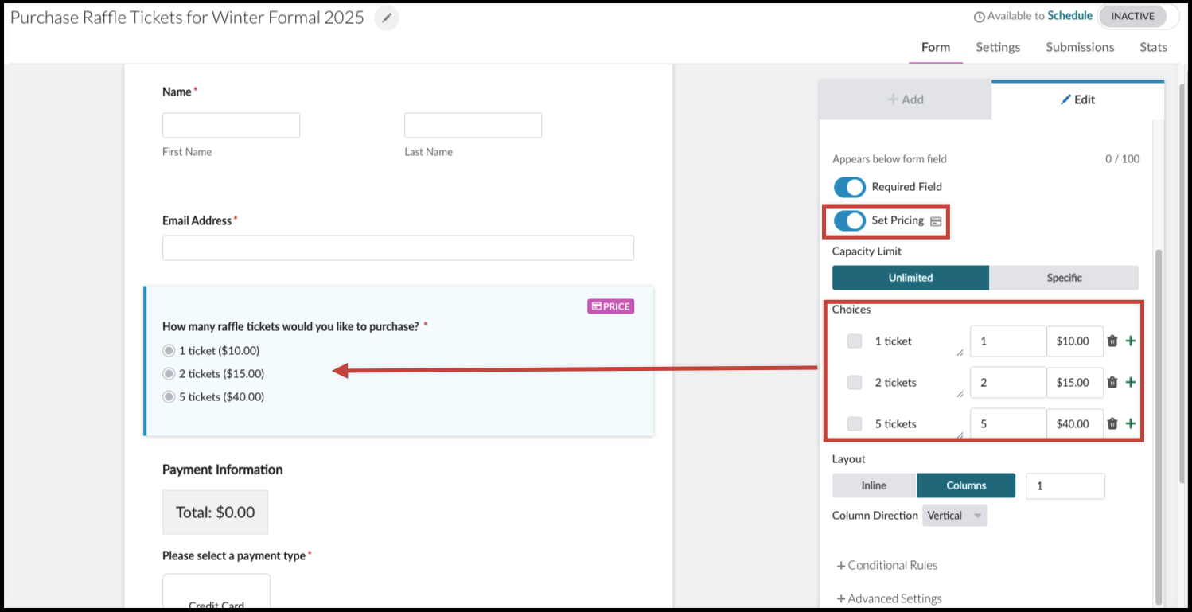Image resolution: width=1192 pixels, height=612 pixels.
Task: Choose the Inline layout option
Action: pos(874,485)
